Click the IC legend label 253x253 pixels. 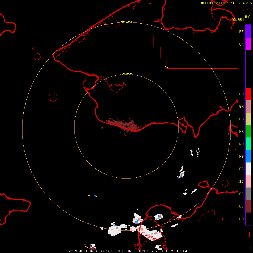tap(241, 182)
